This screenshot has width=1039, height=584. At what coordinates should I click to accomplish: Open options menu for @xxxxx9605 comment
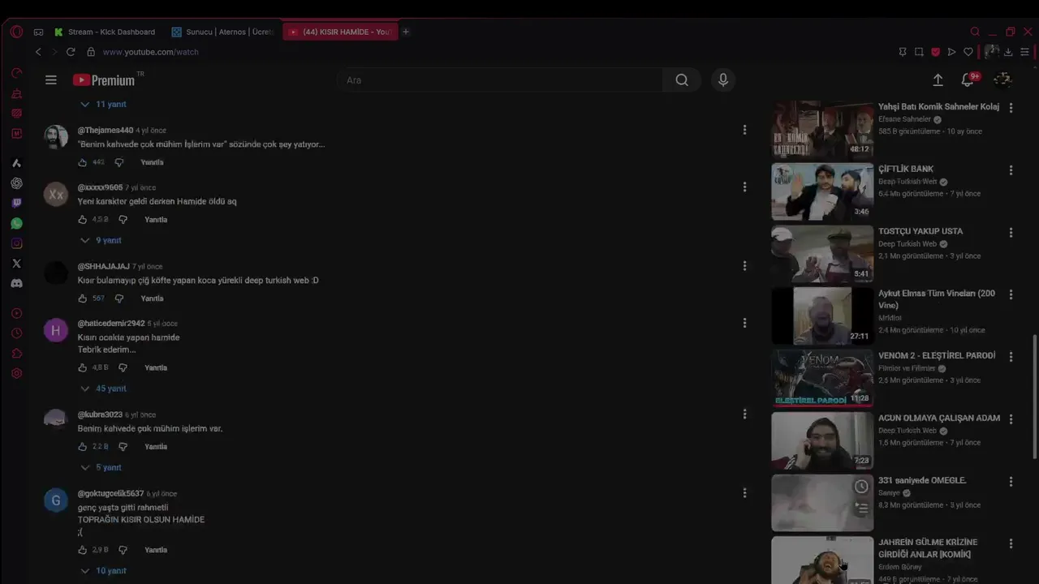(x=744, y=187)
